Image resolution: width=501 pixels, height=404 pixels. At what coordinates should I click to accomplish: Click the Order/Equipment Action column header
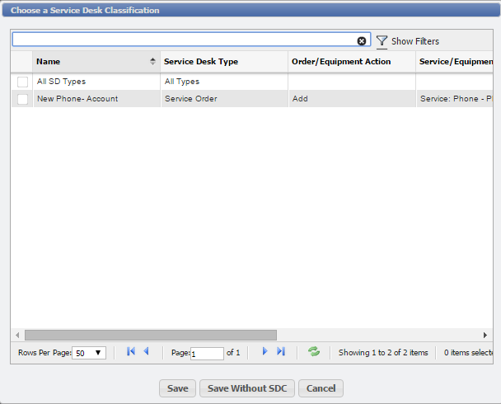tap(341, 62)
